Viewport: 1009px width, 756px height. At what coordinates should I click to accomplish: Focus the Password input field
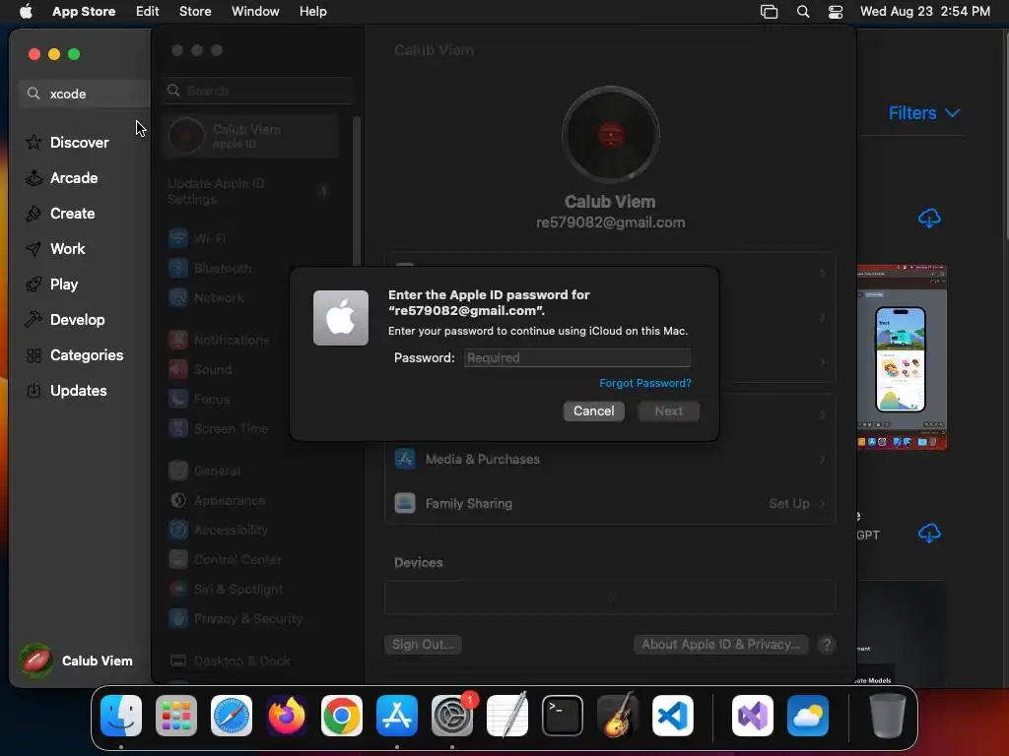pos(577,358)
